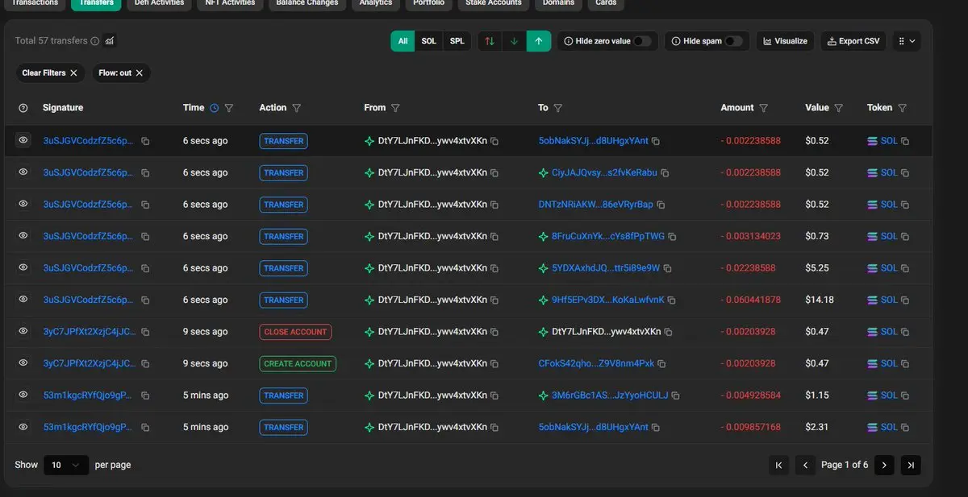The image size is (968, 497).
Task: Toggle the Hide zero value switch
Action: pyautogui.click(x=642, y=41)
